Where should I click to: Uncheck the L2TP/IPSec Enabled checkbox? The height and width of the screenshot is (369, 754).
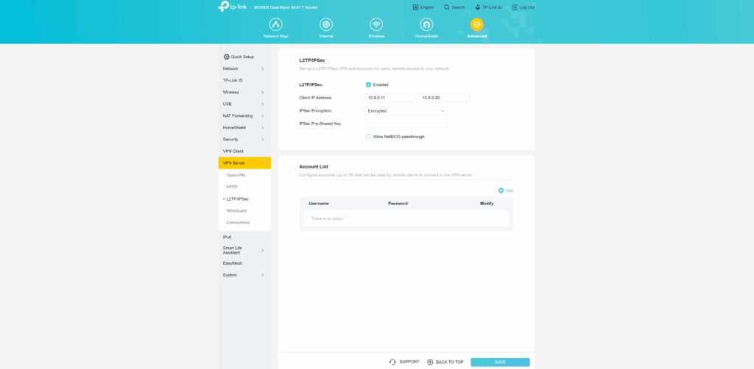point(368,85)
